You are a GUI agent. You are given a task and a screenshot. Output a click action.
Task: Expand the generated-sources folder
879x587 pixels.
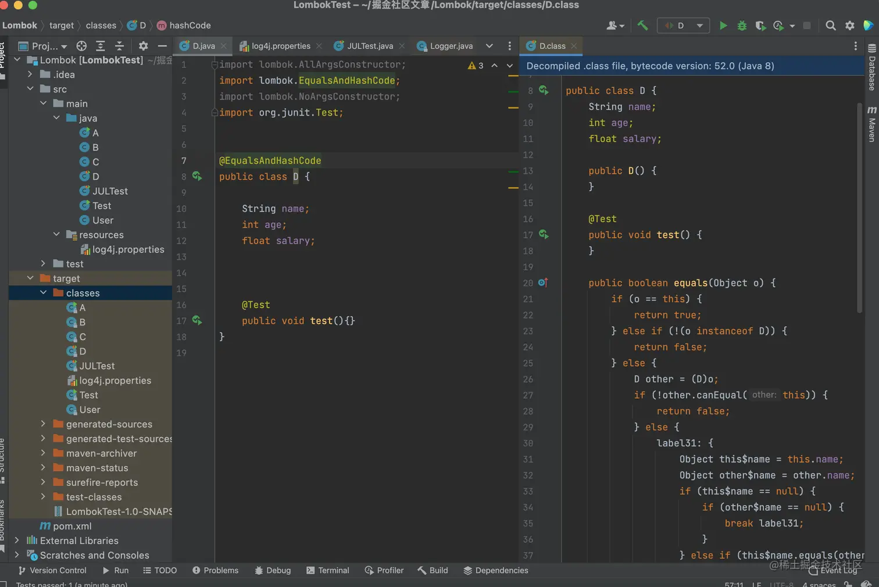43,424
